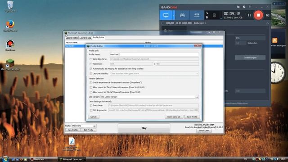Enable the JVM Arguments checkbox
Viewport: 288px width, 162px height.
91,110
